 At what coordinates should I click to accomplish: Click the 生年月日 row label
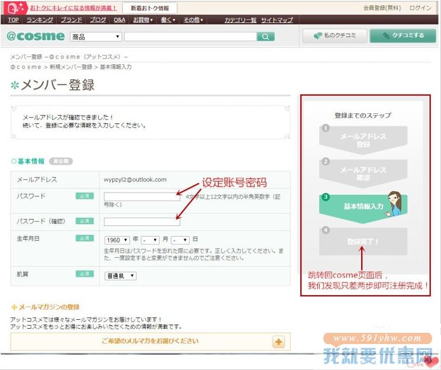point(28,238)
